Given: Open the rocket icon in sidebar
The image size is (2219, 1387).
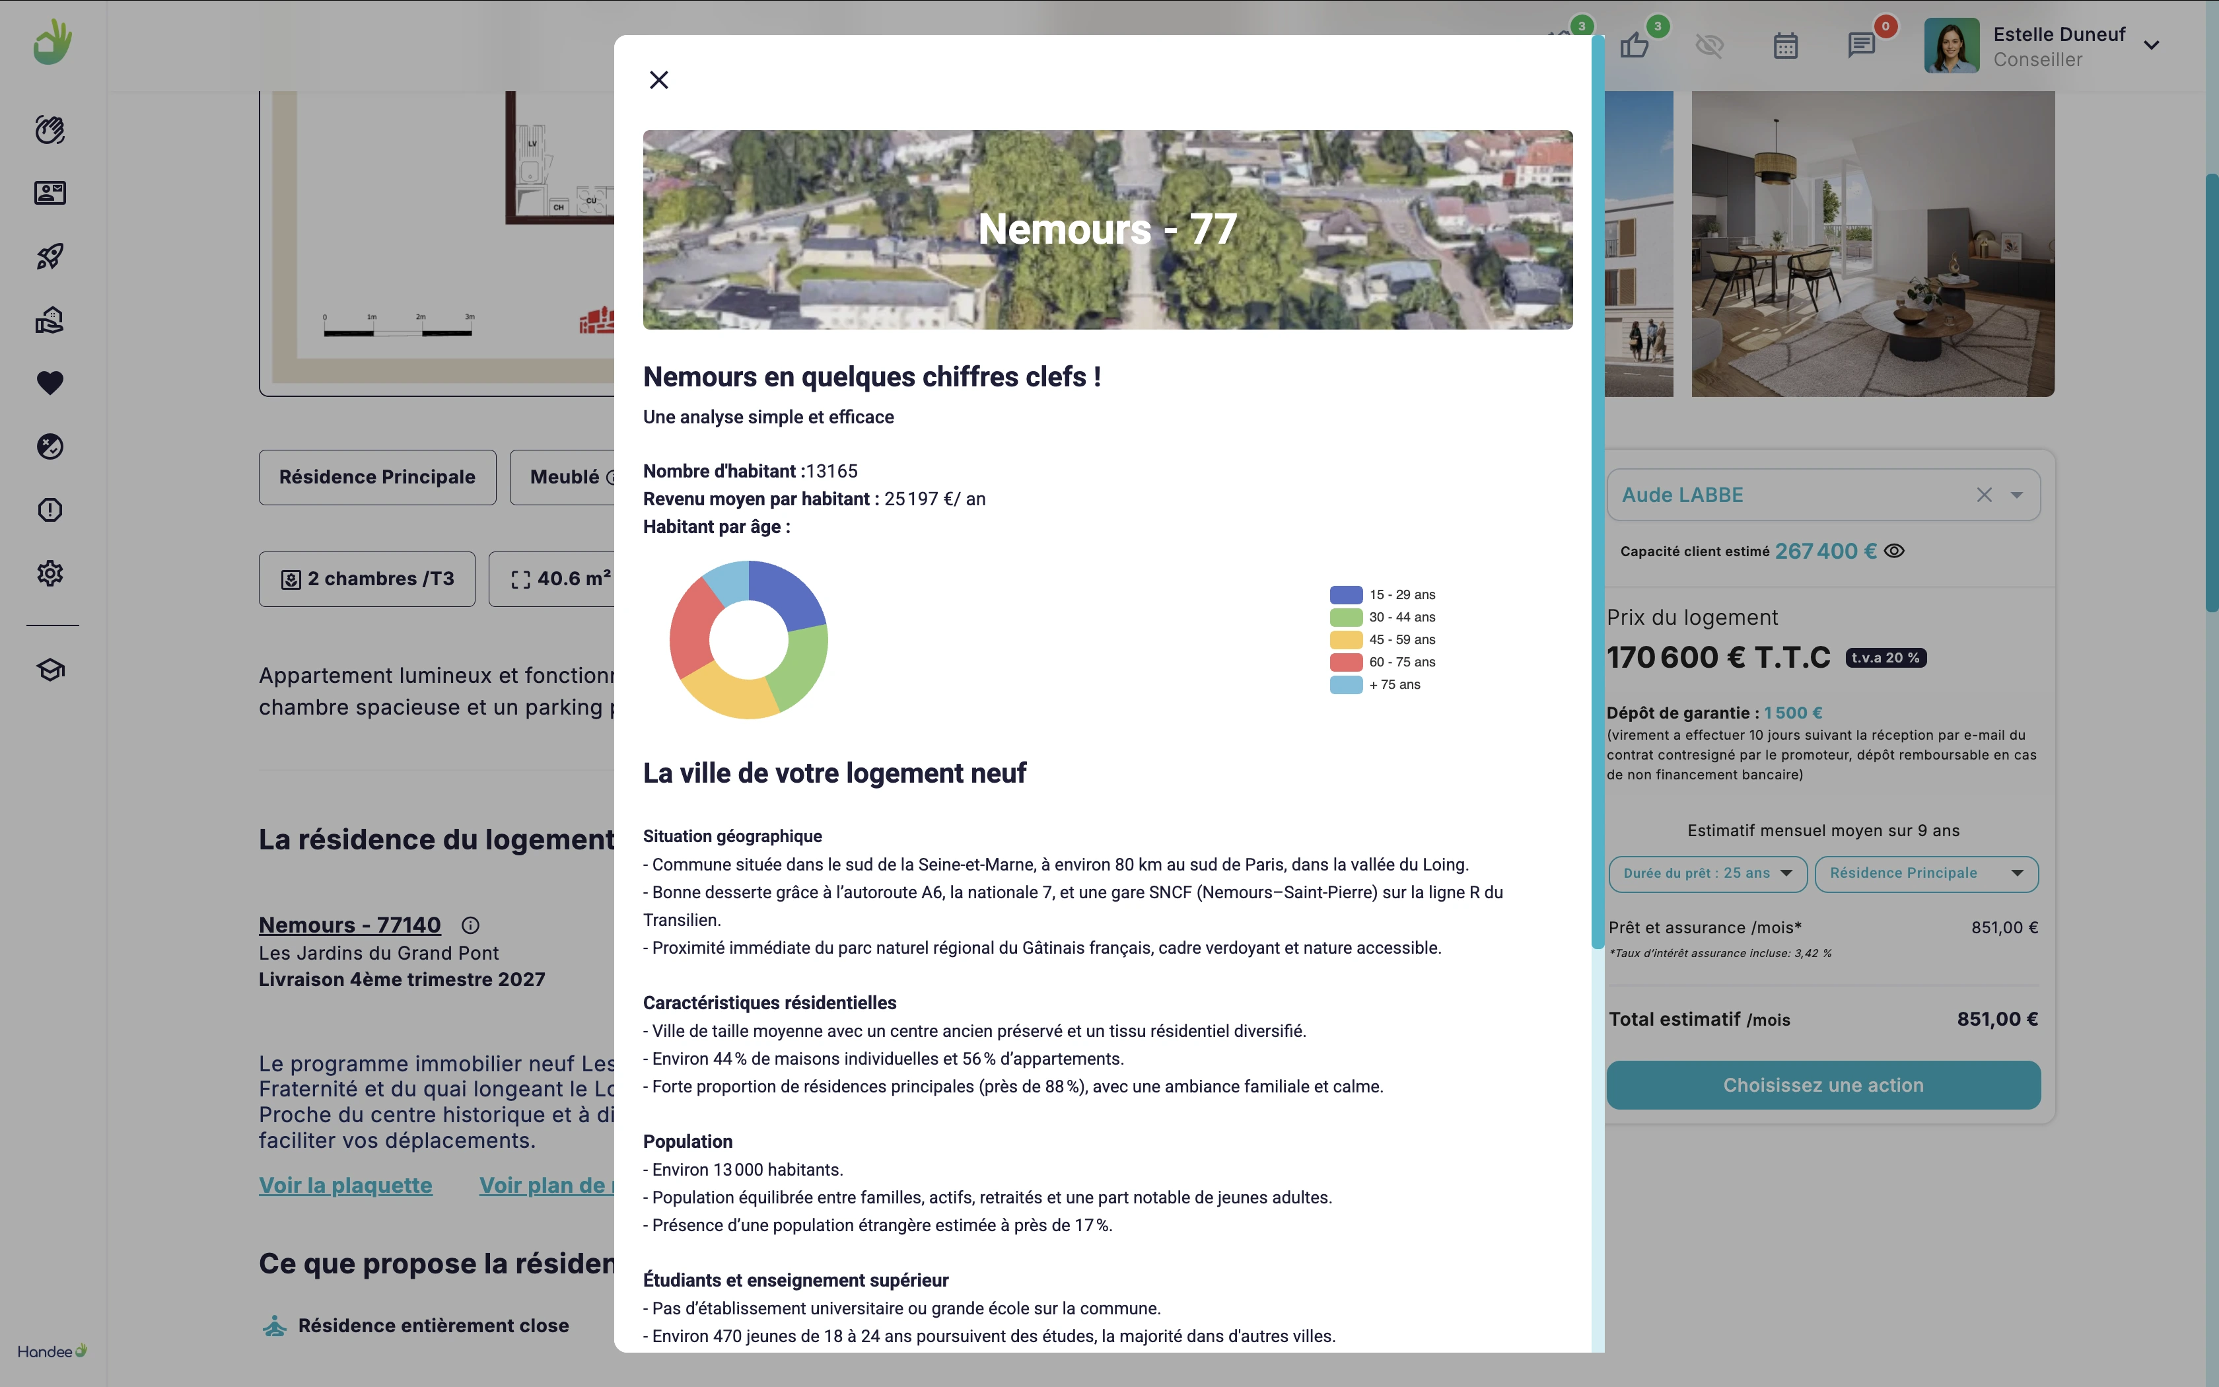Looking at the screenshot, I should 50,256.
